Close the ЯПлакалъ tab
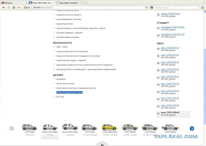The image size is (206, 146). (26, 3)
